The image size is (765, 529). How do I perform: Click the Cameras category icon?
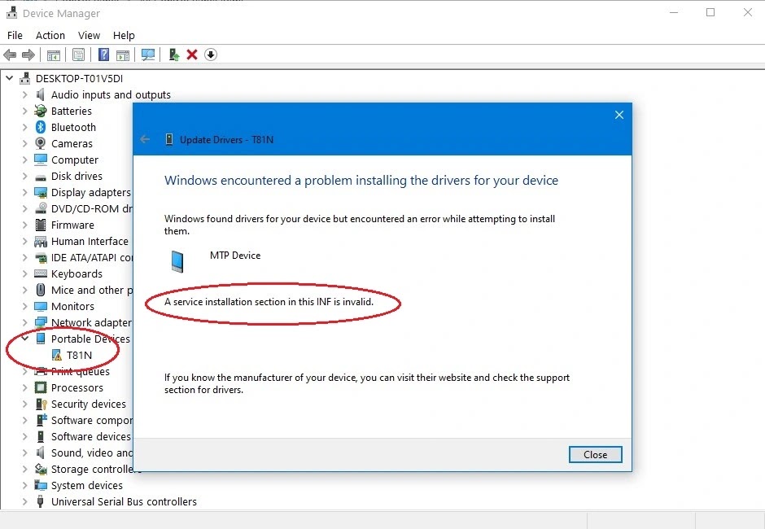coord(41,143)
